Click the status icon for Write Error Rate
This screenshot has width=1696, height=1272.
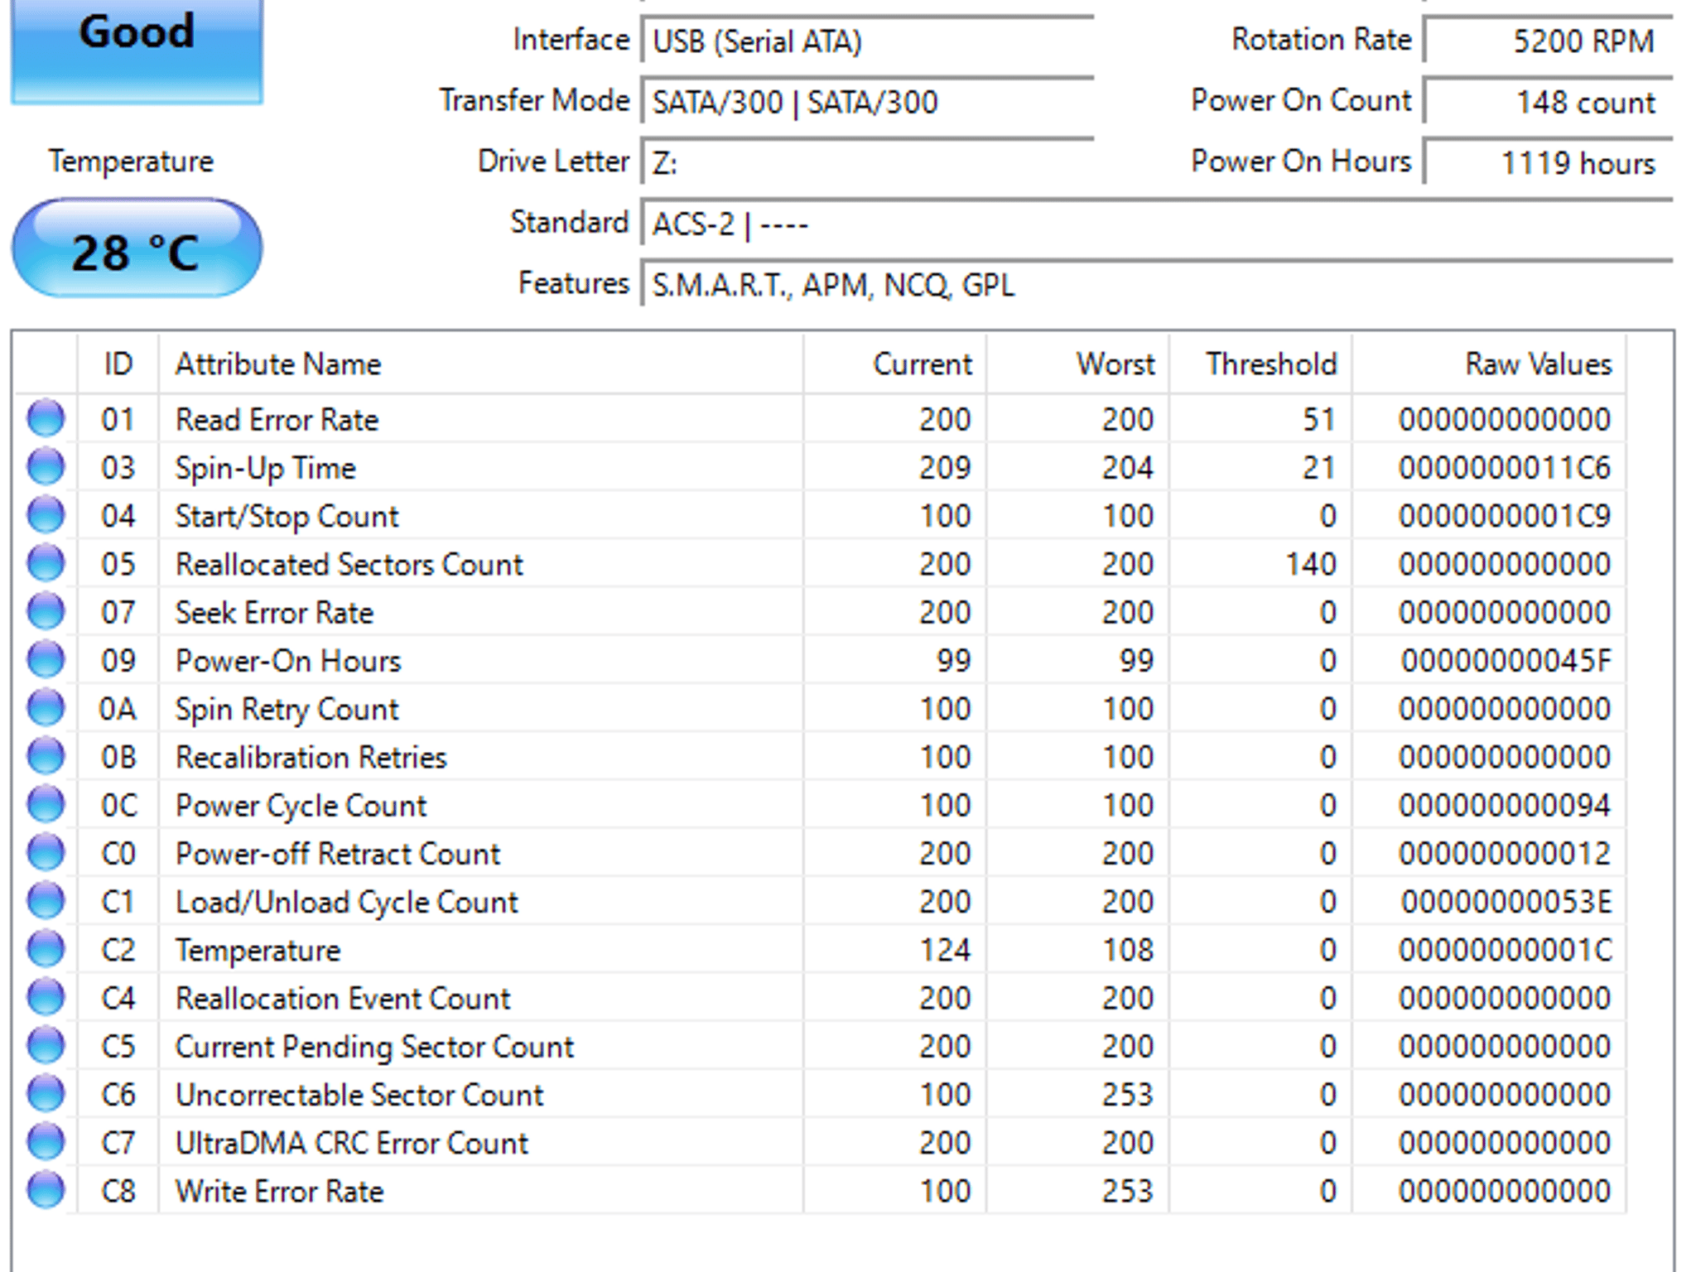pyautogui.click(x=46, y=1190)
